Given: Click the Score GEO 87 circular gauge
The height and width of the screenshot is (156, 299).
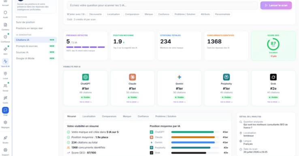Looking at the screenshot, I should pyautogui.click(x=273, y=44).
